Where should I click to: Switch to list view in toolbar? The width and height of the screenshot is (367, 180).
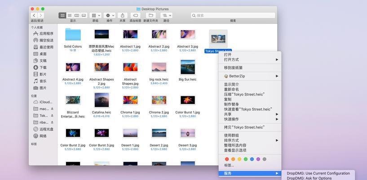point(70,15)
